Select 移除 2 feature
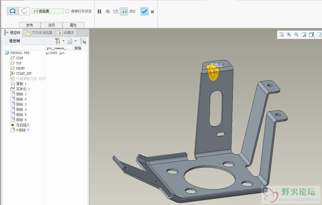 [x=21, y=99]
